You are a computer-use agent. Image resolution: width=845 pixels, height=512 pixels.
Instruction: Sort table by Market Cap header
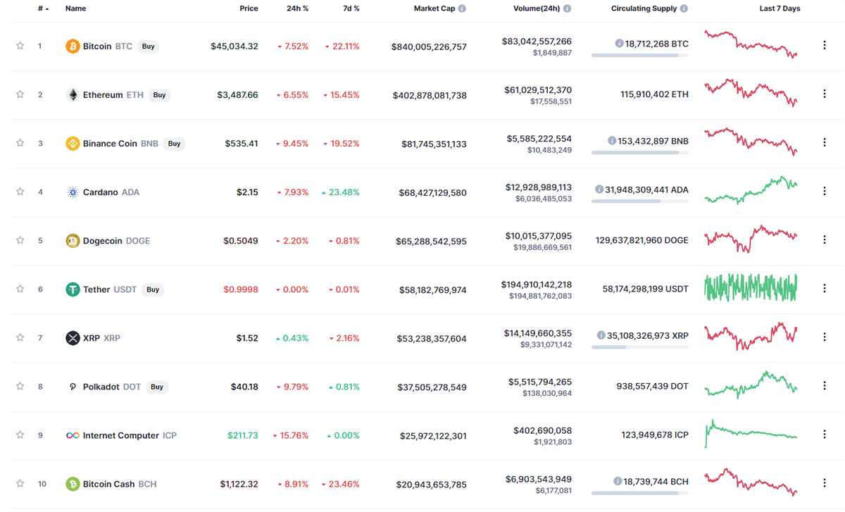point(434,9)
